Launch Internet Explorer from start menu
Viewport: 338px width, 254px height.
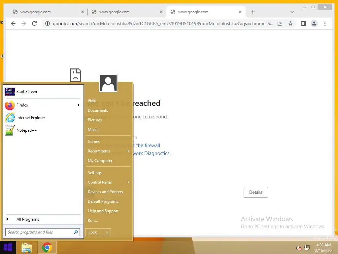point(43,118)
